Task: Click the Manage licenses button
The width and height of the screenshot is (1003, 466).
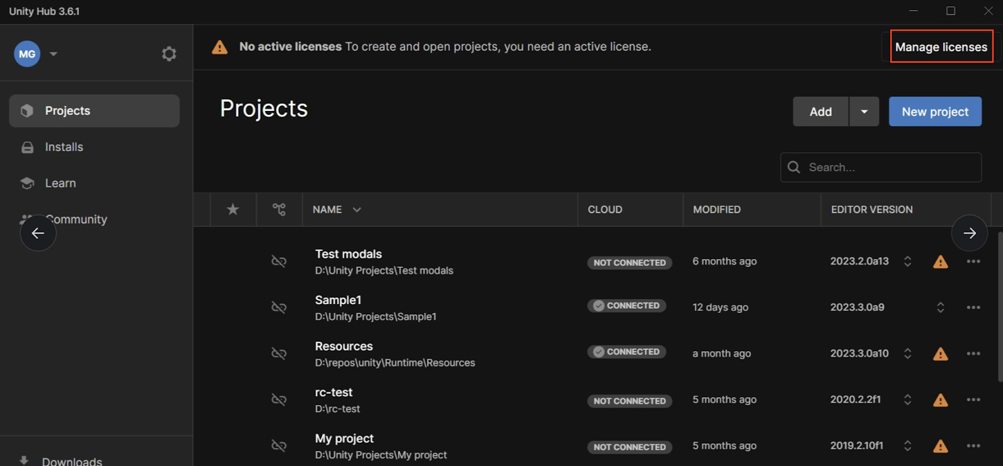Action: [941, 47]
